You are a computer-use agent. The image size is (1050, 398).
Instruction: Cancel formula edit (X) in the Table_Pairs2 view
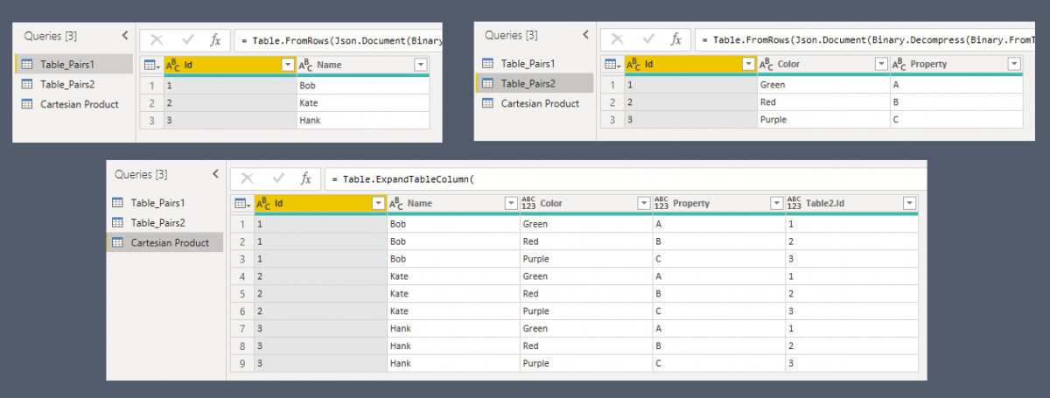[x=617, y=39]
